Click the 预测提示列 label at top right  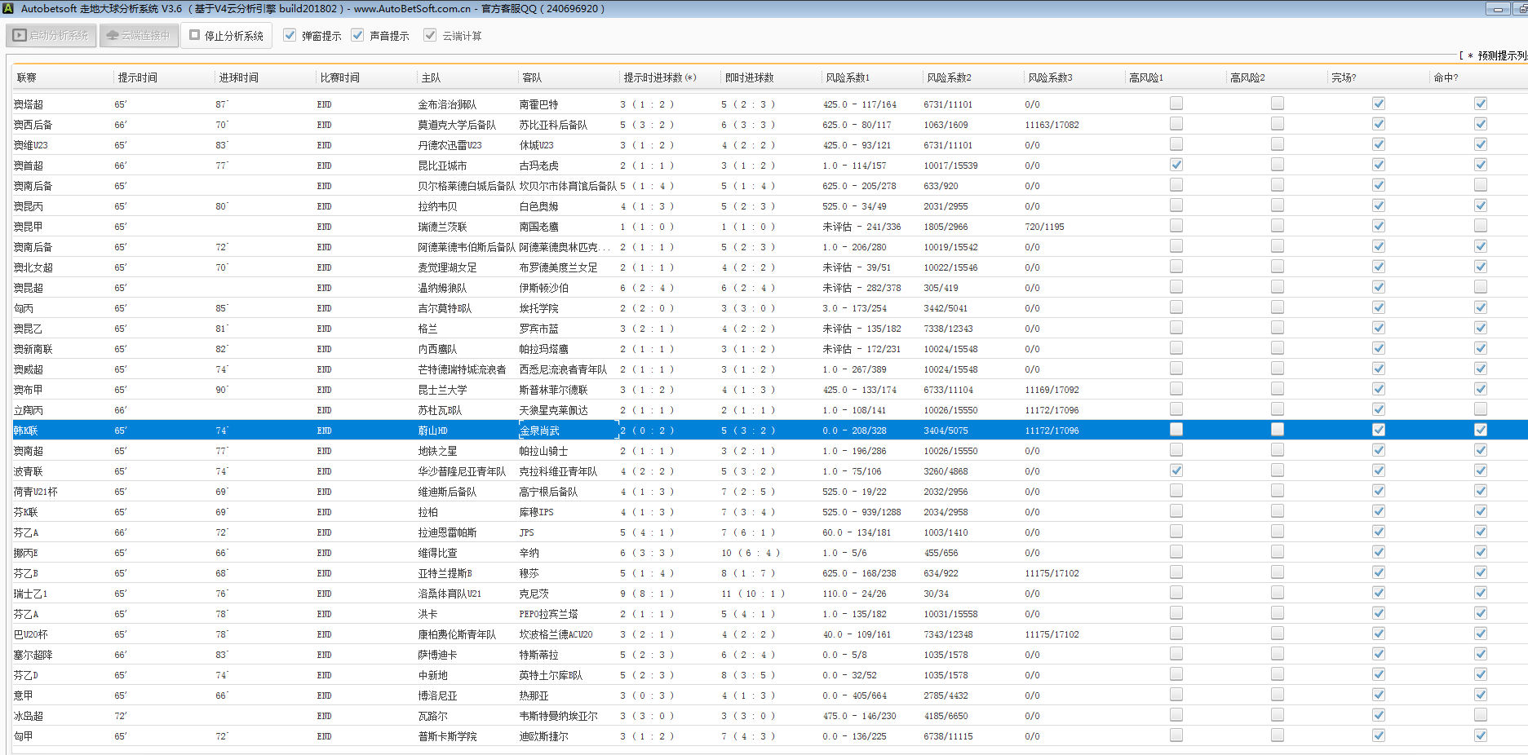click(1499, 55)
